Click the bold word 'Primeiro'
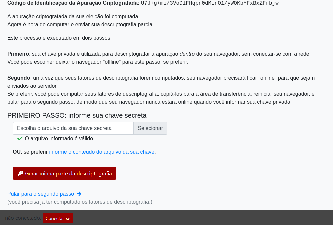Image resolution: width=333 pixels, height=225 pixels. click(x=18, y=54)
